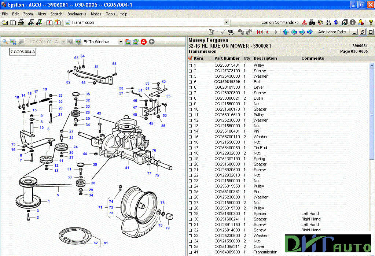Click the help question mark icon
The image size is (375, 256).
(x=371, y=23)
